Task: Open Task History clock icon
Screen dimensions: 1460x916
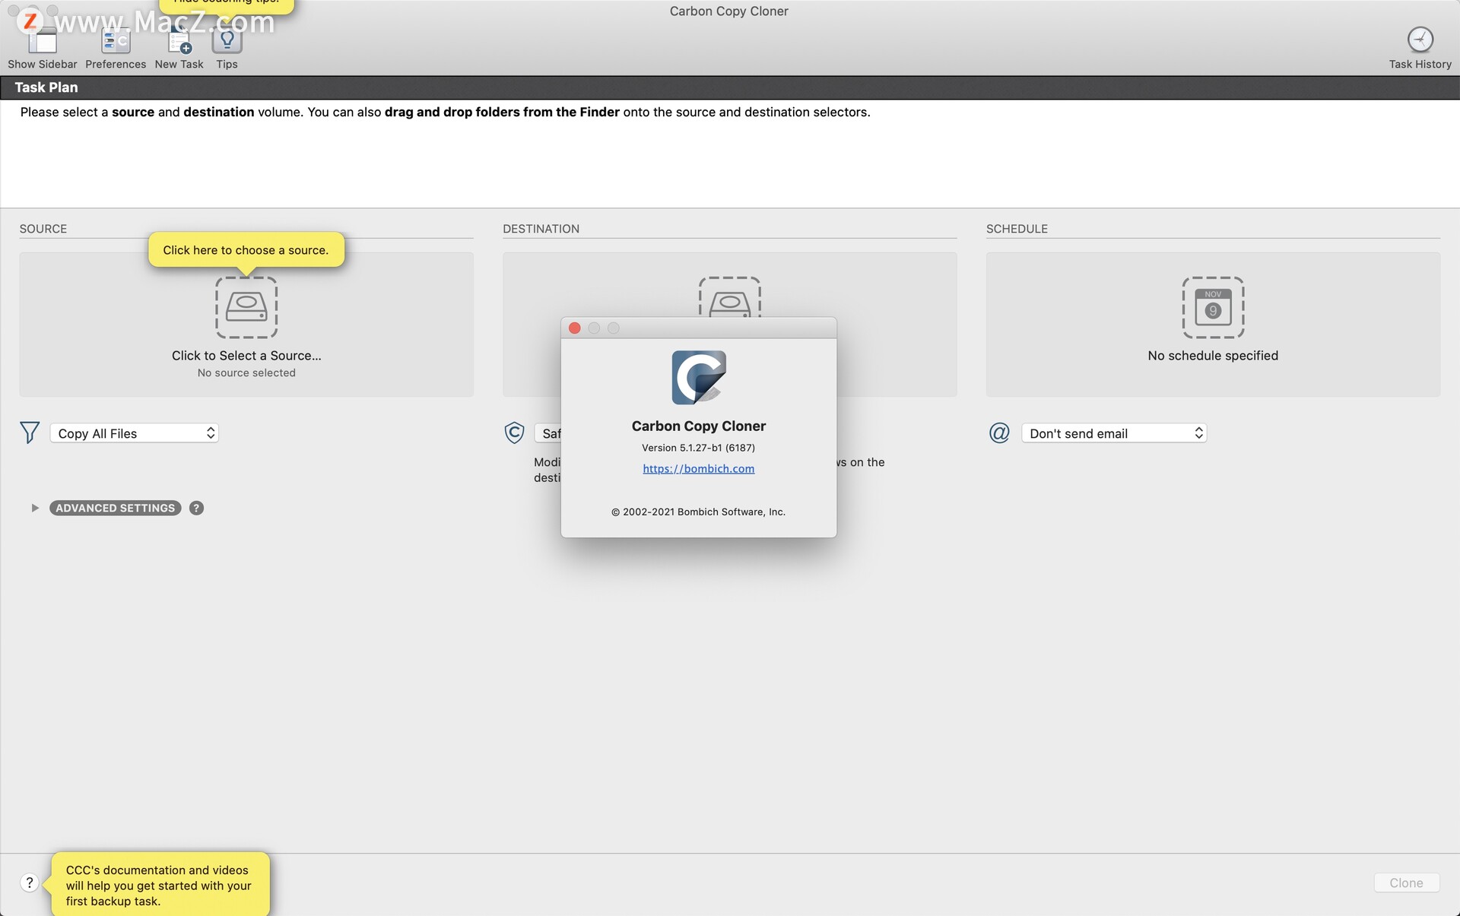Action: point(1420,40)
